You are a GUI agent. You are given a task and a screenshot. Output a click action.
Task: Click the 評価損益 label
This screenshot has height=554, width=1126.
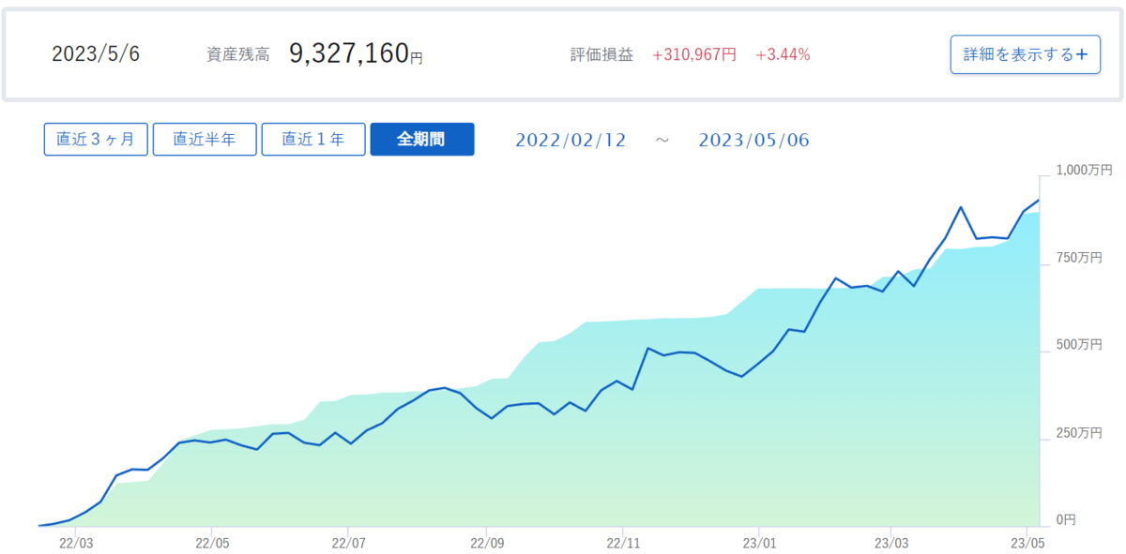tap(601, 55)
